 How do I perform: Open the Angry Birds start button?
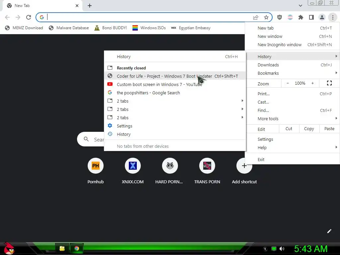click(x=9, y=248)
